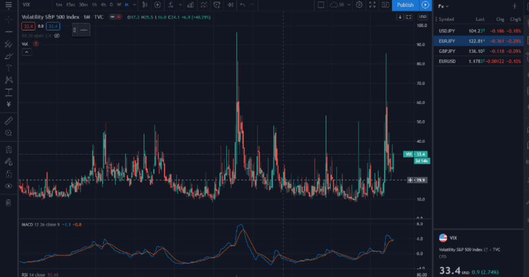Switch to D daily timeframe

111,5
